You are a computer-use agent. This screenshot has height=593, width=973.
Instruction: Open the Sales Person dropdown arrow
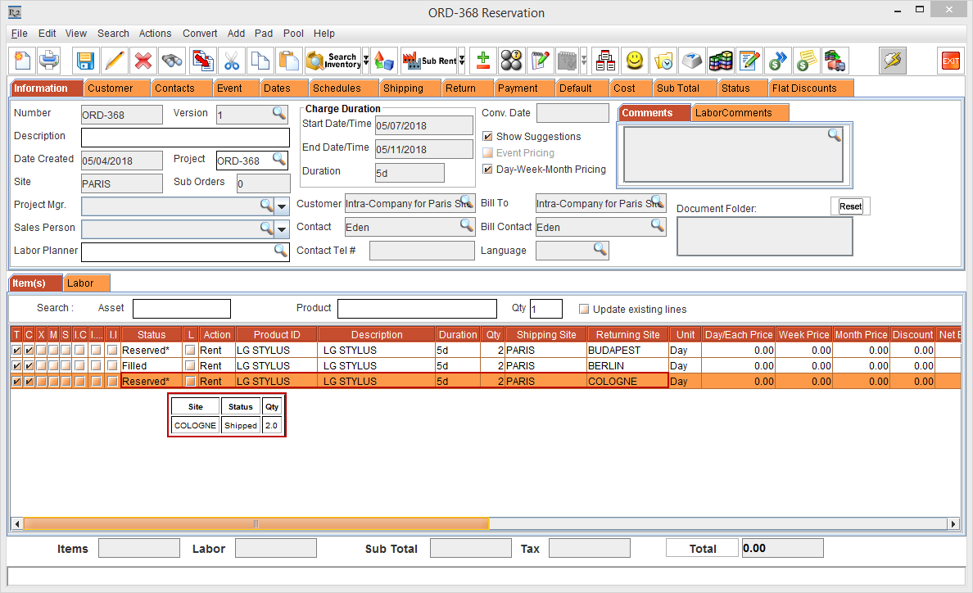pos(283,229)
